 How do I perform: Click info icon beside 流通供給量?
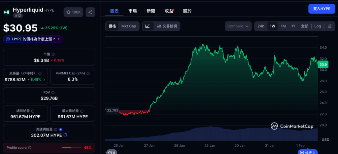(55, 130)
